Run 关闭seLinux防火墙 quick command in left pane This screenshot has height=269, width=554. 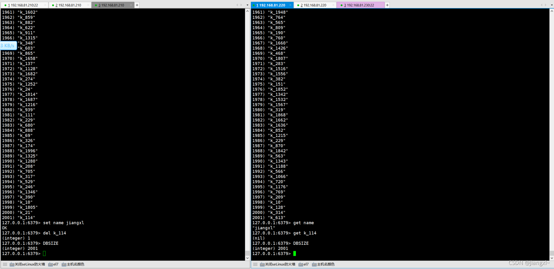click(x=27, y=264)
